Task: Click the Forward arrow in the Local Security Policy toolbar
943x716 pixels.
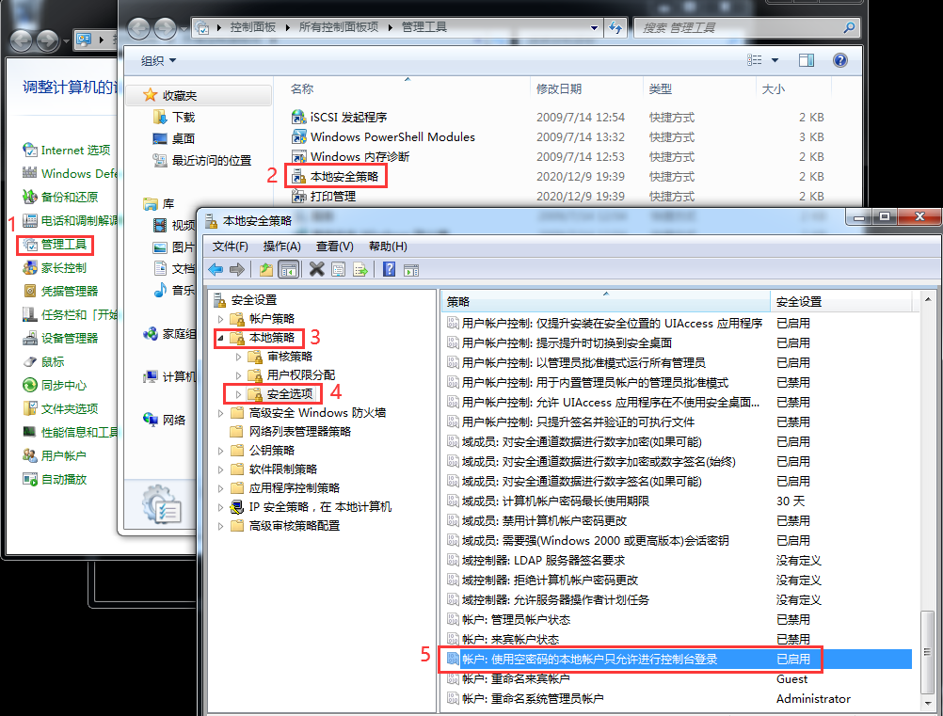Action: click(x=237, y=270)
